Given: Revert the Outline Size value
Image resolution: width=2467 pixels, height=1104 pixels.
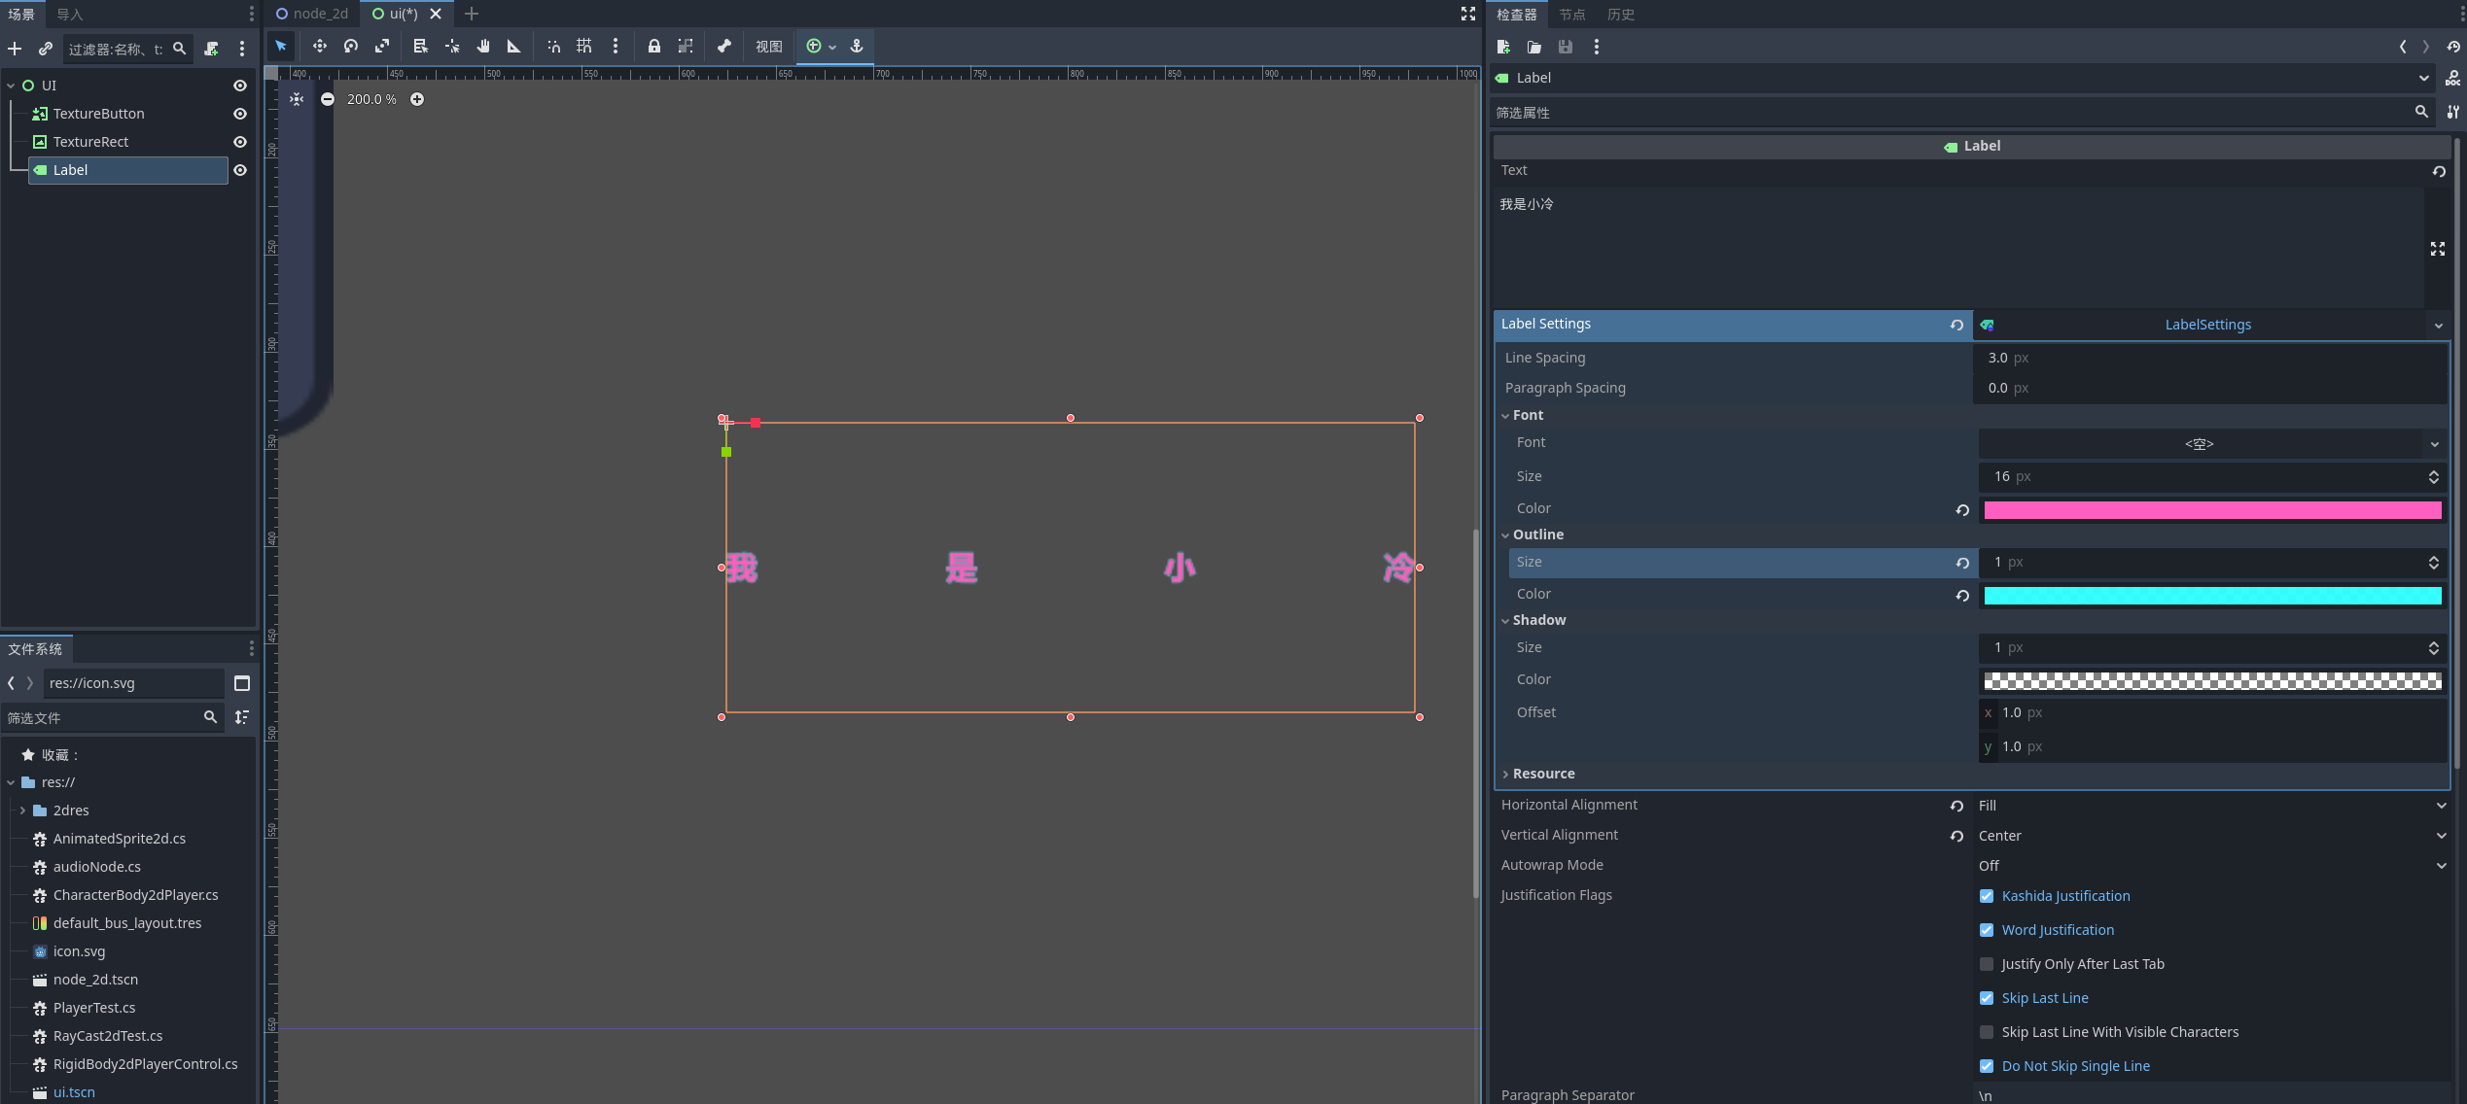Looking at the screenshot, I should click(1962, 563).
